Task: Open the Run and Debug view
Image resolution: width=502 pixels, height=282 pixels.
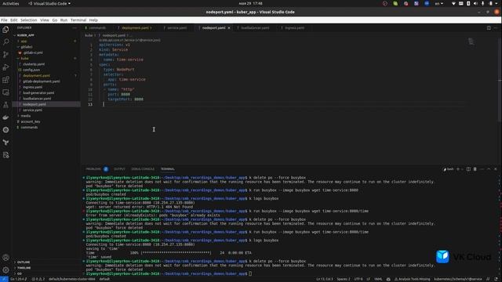Action: 5,67
